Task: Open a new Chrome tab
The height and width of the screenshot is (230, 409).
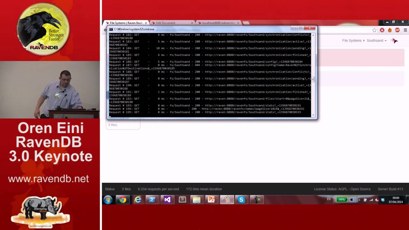Action: 246,23
